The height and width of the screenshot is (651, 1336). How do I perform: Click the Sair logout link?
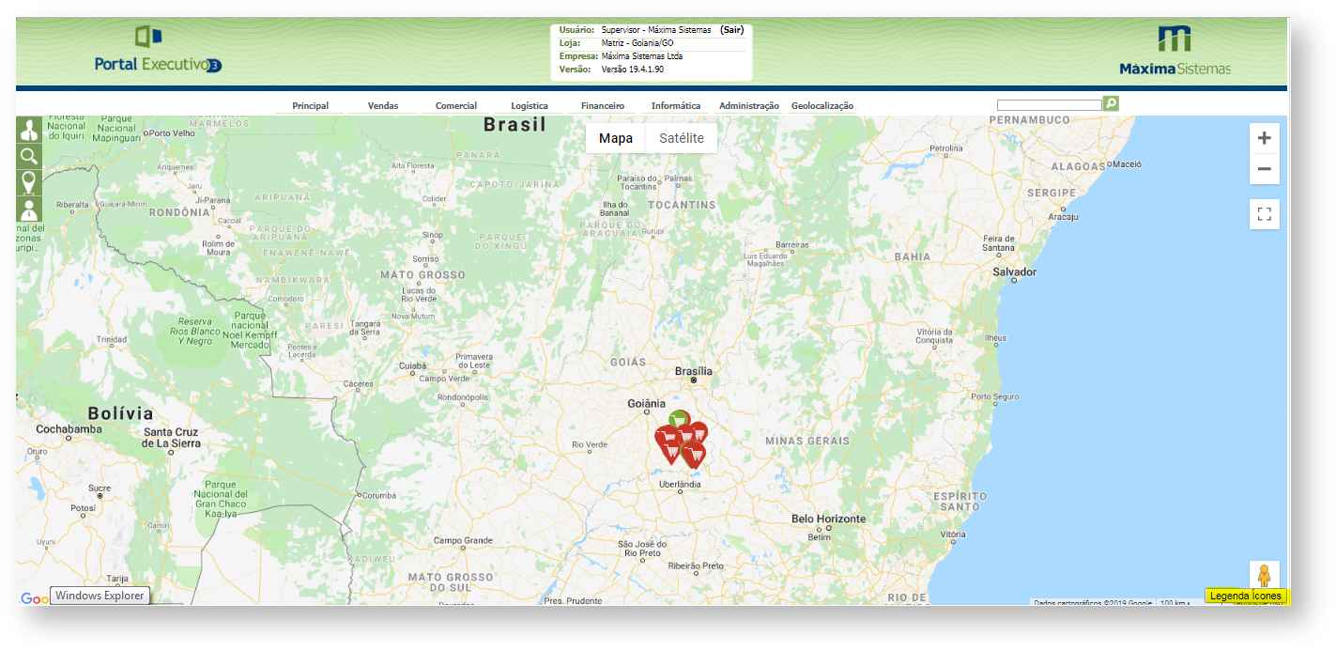tap(732, 30)
